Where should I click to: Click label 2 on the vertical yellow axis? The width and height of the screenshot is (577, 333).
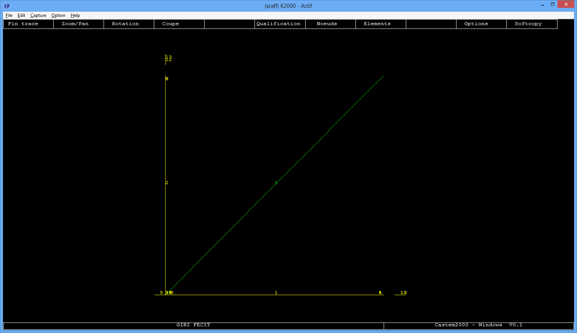click(x=167, y=183)
